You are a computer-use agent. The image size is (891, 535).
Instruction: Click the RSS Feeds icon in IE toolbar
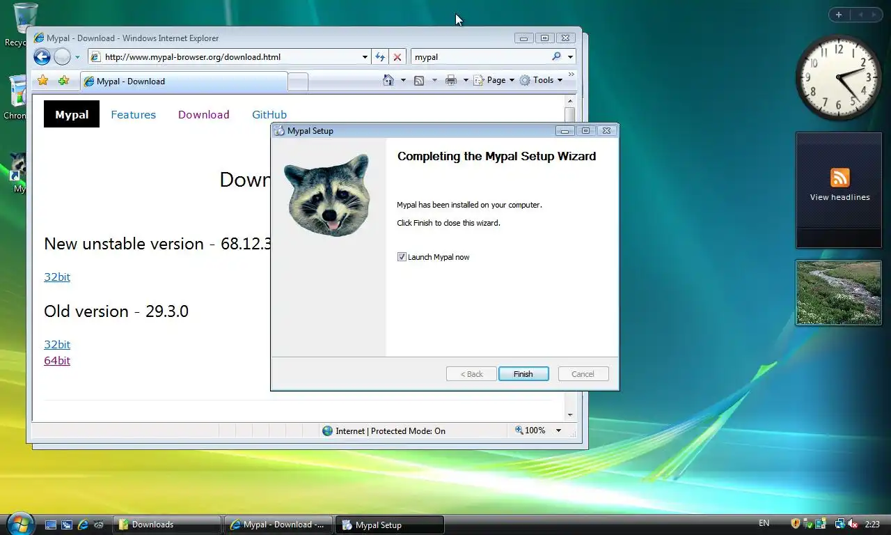[x=419, y=80]
